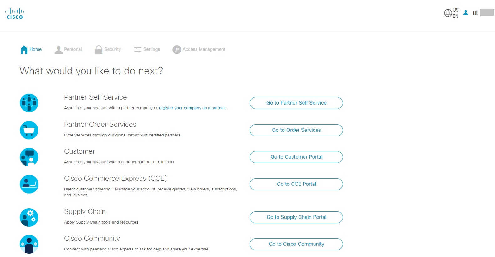Click the user profile icon
Image resolution: width=495 pixels, height=257 pixels.
[466, 13]
